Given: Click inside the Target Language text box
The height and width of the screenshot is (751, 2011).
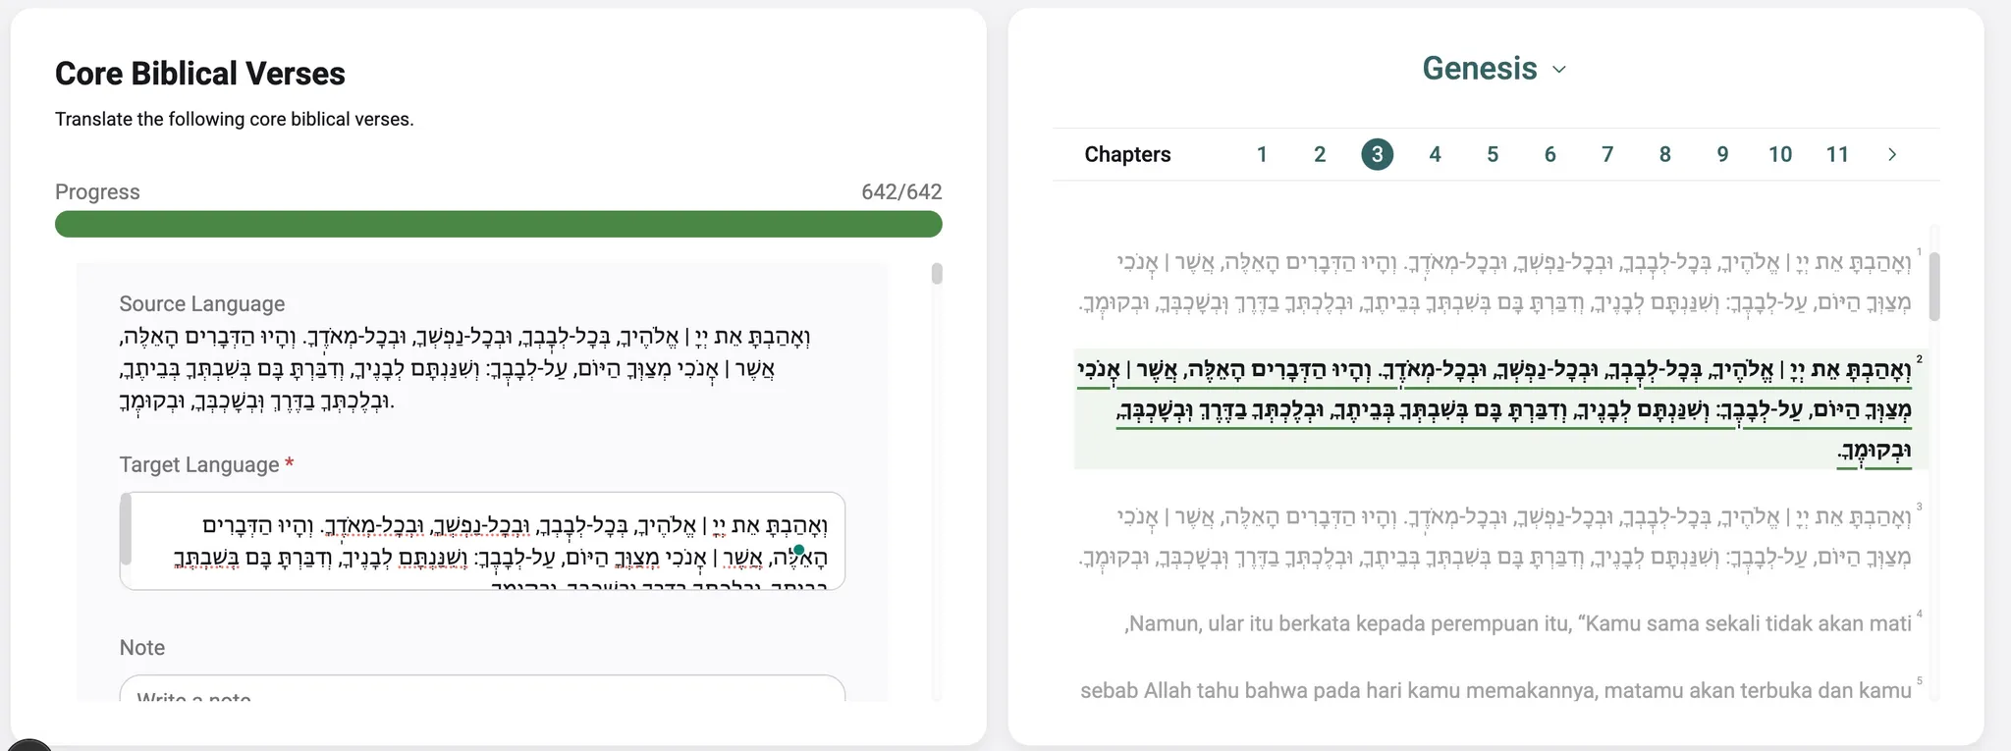Looking at the screenshot, I should (481, 541).
